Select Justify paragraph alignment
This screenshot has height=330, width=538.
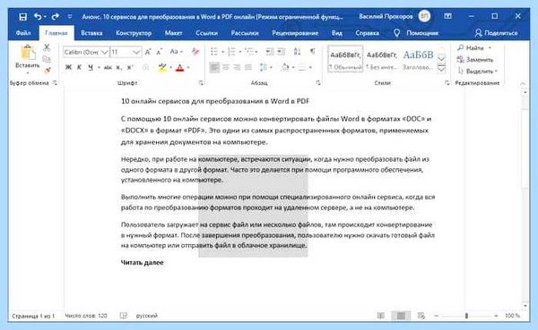tap(248, 67)
